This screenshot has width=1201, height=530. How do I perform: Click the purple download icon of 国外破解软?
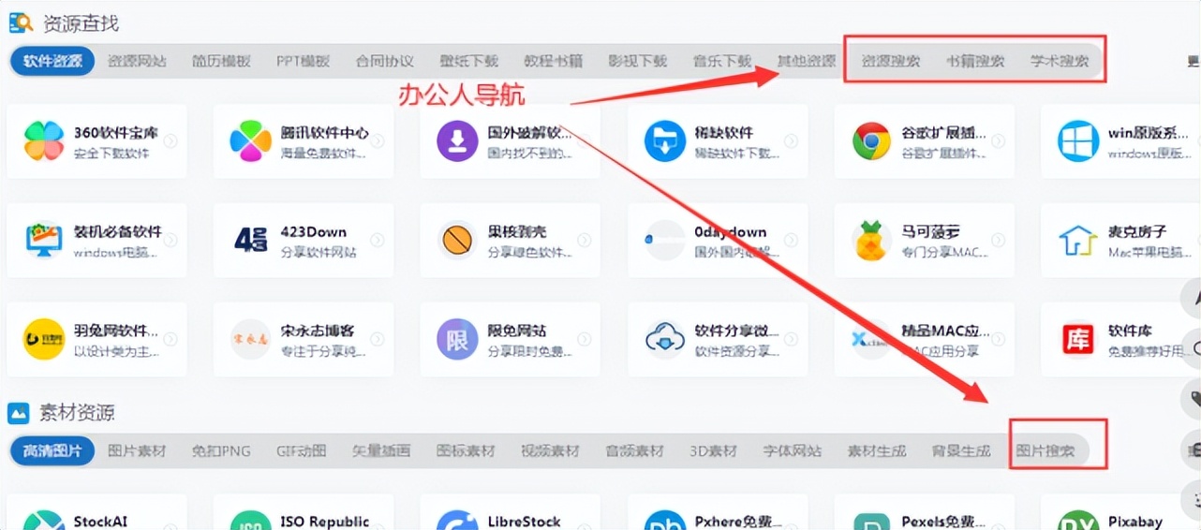(x=457, y=141)
